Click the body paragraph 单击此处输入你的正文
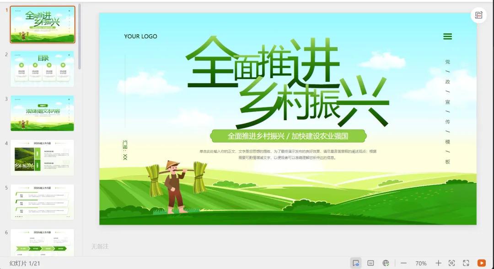Image resolution: width=494 pixels, height=269 pixels. click(x=288, y=154)
